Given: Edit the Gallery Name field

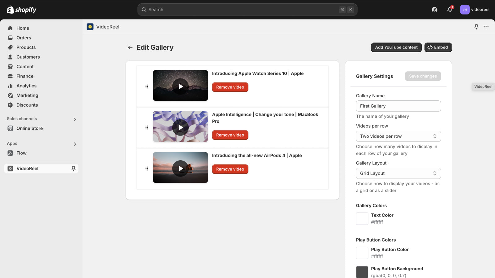Looking at the screenshot, I should click(398, 106).
